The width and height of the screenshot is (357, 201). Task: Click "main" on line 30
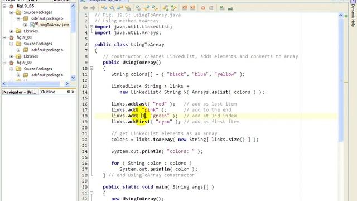(161, 187)
